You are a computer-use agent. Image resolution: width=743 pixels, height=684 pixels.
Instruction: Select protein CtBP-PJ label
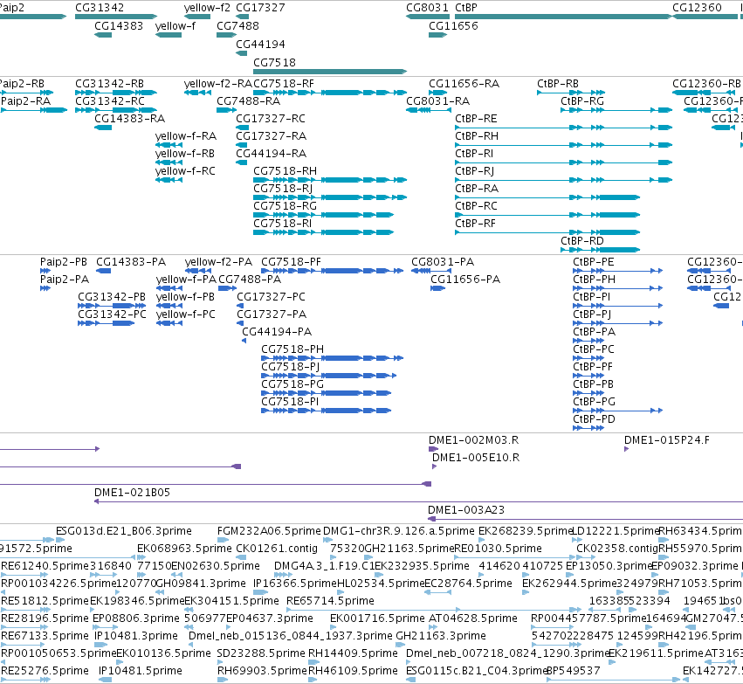click(x=592, y=314)
